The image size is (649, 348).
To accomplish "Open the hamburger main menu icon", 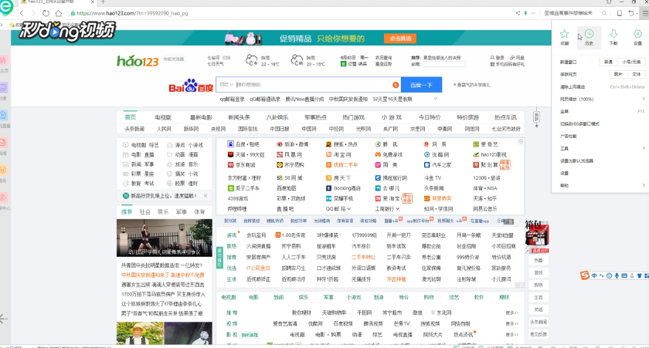I will [645, 13].
